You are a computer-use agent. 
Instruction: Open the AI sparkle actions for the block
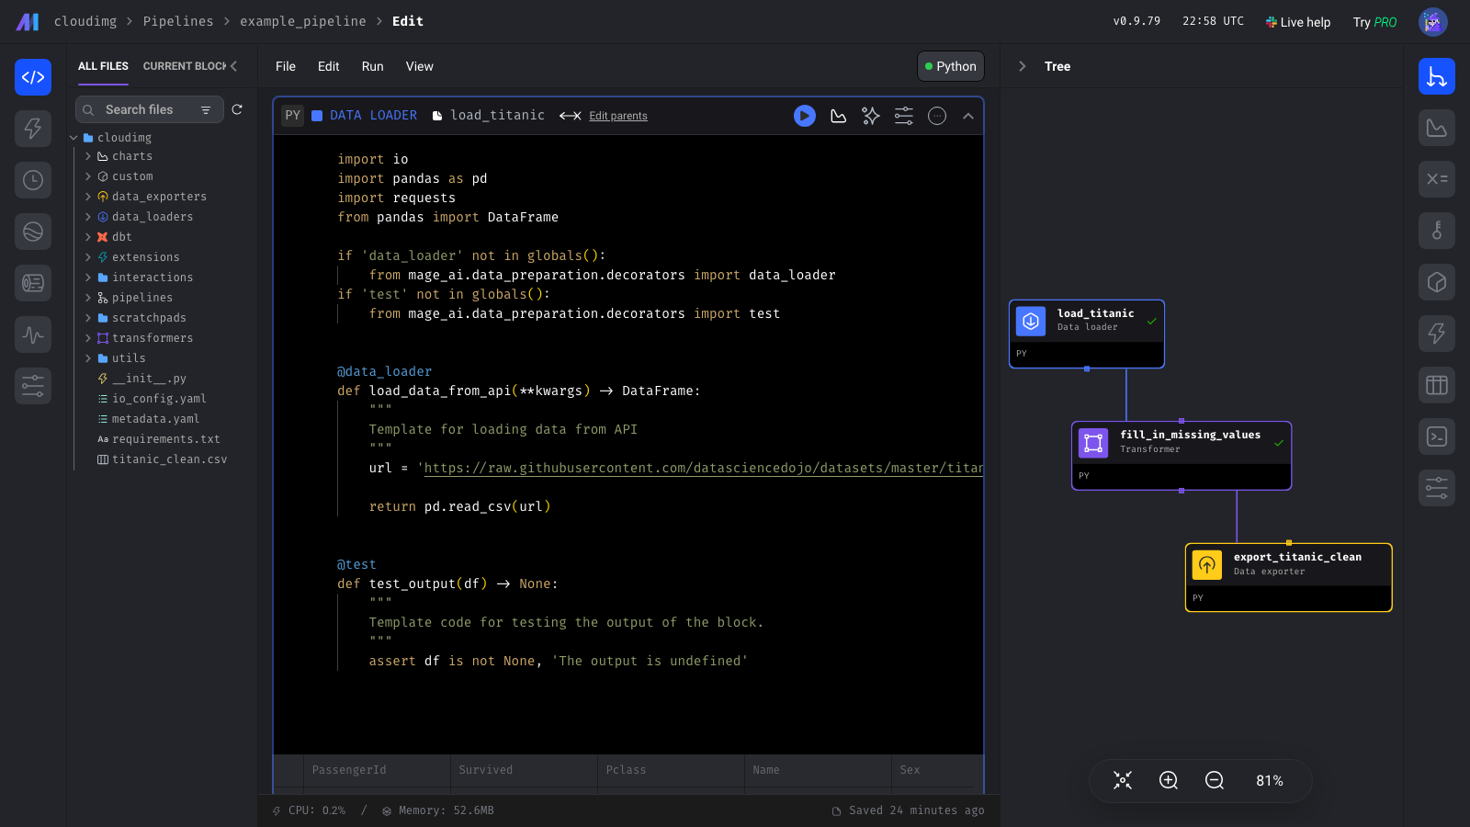[871, 116]
